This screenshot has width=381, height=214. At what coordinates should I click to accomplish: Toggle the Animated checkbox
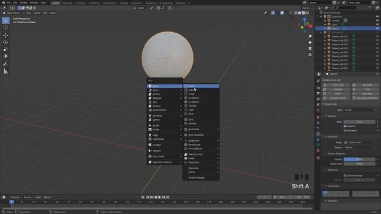pyautogui.click(x=345, y=131)
